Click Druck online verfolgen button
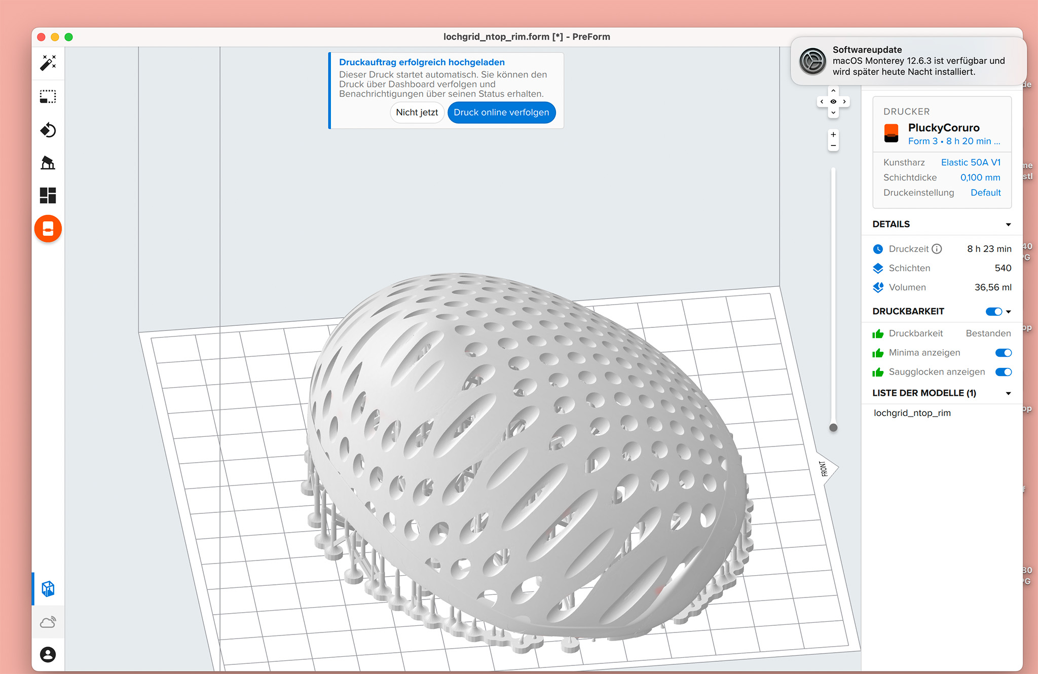The image size is (1038, 674). pyautogui.click(x=501, y=113)
